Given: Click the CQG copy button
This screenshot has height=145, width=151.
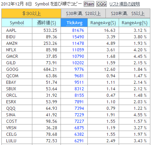Looking at the screenshot, I should 101,4.
